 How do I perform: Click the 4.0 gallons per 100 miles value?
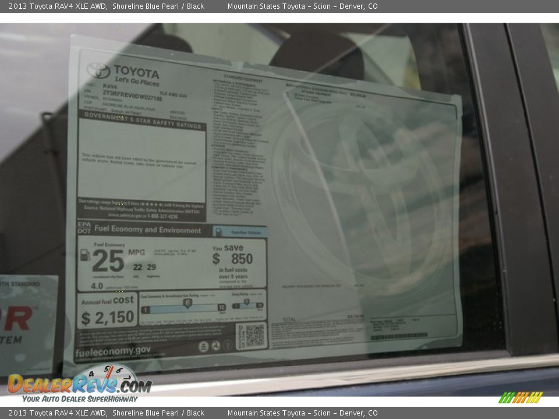click(x=97, y=286)
